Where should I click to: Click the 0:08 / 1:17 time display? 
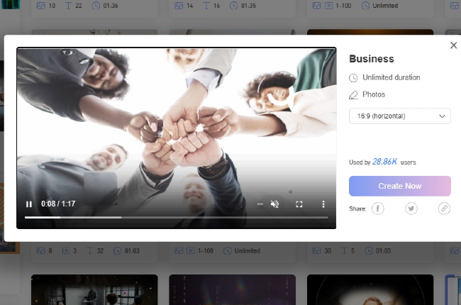(58, 204)
